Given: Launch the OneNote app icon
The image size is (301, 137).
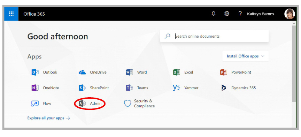Looking at the screenshot, I should [x=35, y=88].
